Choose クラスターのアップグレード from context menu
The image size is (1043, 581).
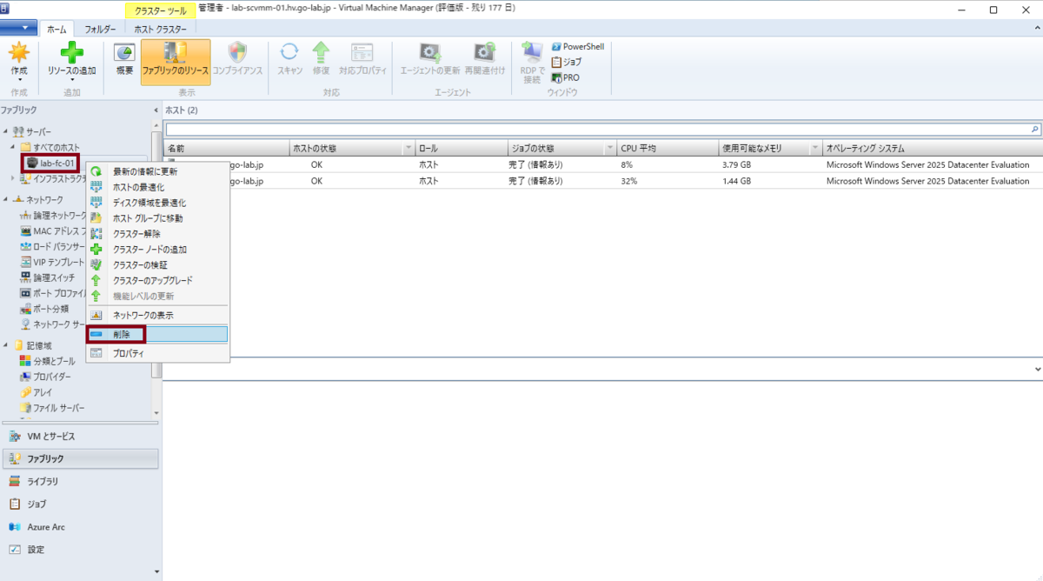[x=157, y=280]
